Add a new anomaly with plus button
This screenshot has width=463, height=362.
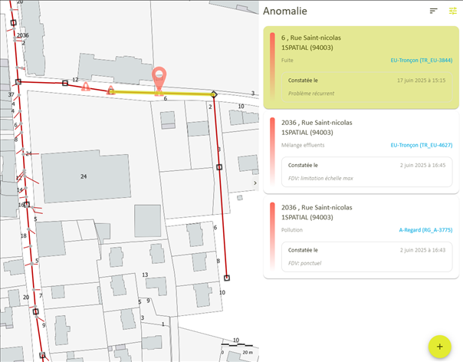point(440,347)
